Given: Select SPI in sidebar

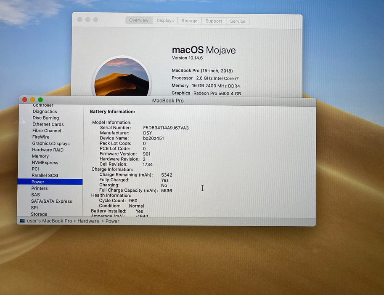Looking at the screenshot, I should (34, 208).
